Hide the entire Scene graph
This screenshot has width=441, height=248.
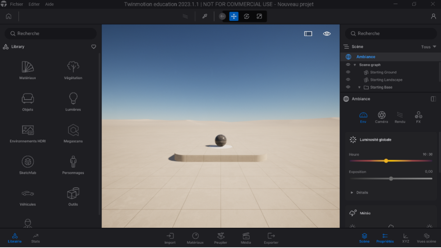point(348,64)
